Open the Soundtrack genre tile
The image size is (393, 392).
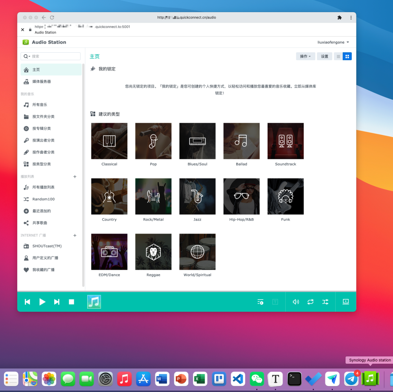click(286, 141)
